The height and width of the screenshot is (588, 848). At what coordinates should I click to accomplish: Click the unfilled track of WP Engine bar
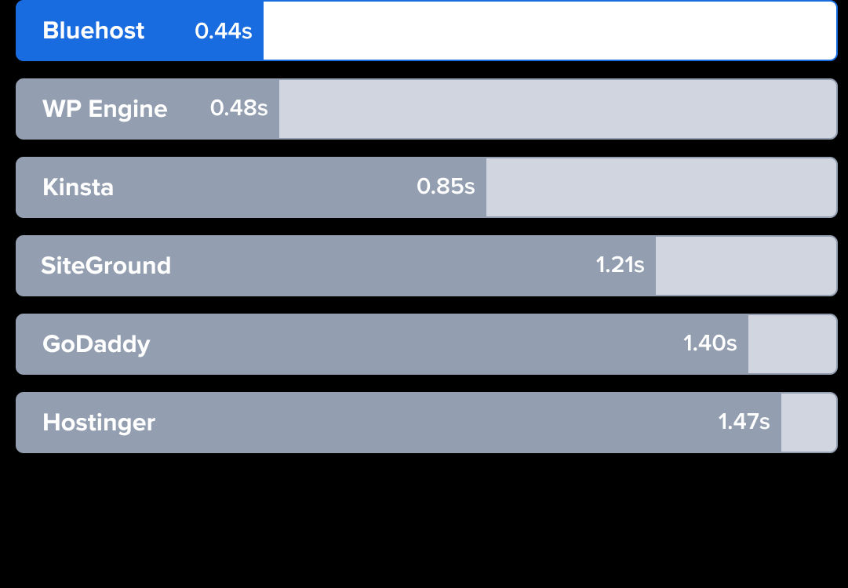coord(557,109)
